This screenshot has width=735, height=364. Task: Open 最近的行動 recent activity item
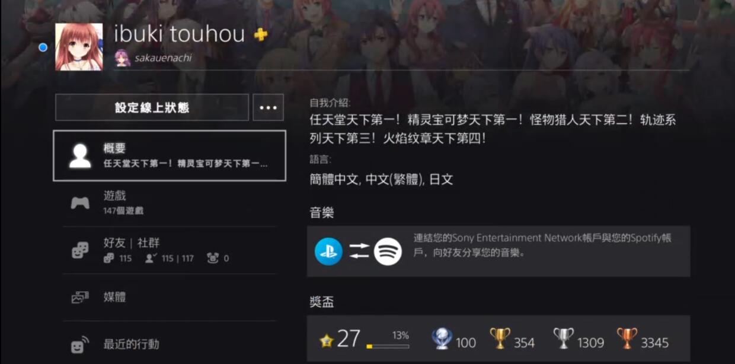[170, 344]
